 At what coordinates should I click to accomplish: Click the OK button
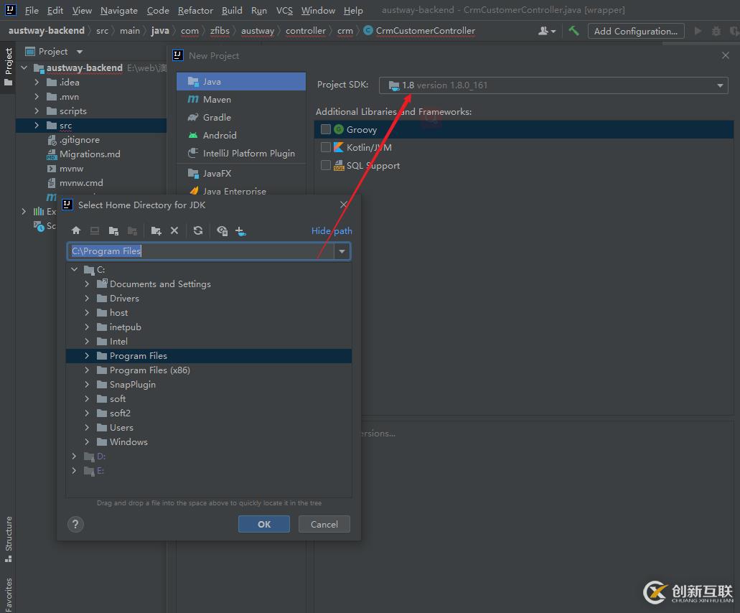click(x=263, y=524)
